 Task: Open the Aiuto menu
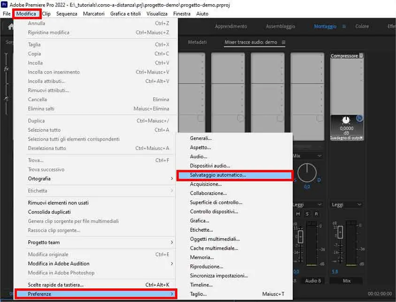(202, 14)
